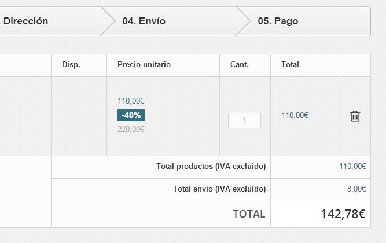
Task: Click the product row total 110,00€
Action: tap(295, 115)
